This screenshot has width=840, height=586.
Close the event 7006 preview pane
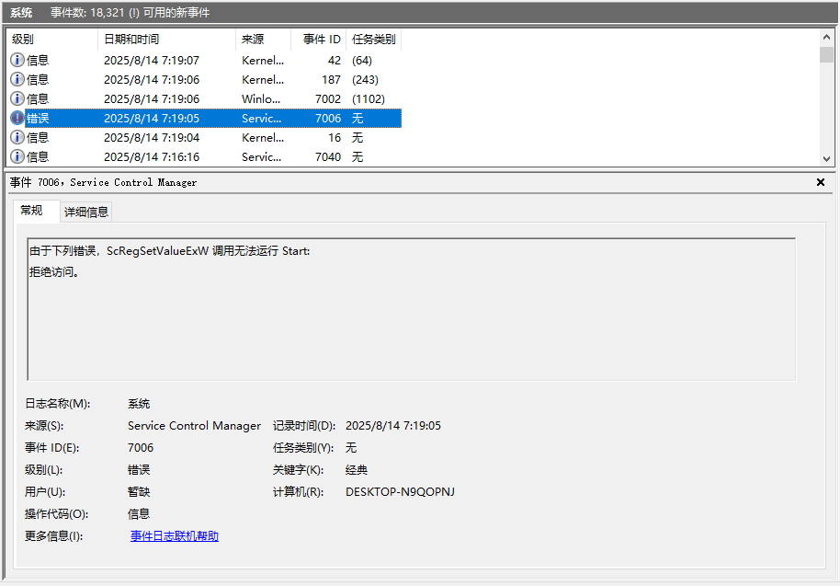(820, 182)
